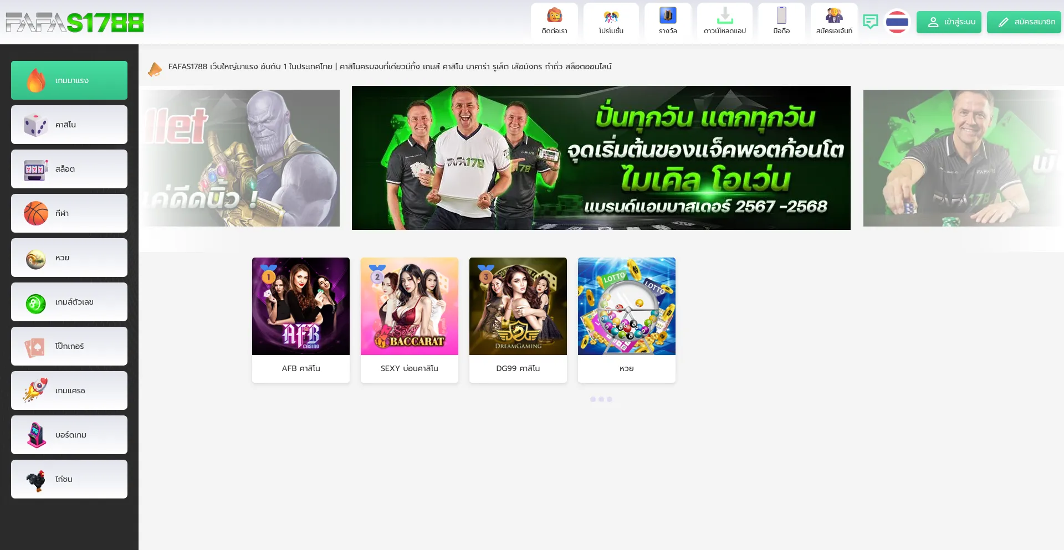
Task: Click the green ball icon for เกมส์ตัวเลข
Action: click(36, 304)
